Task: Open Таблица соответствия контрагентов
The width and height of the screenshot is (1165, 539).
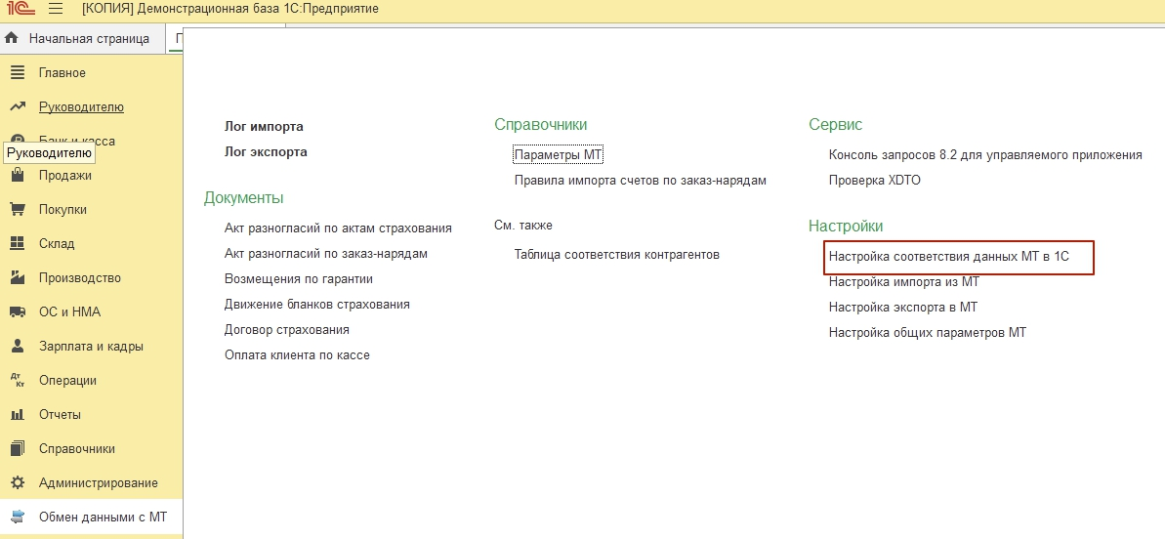Action: [616, 255]
